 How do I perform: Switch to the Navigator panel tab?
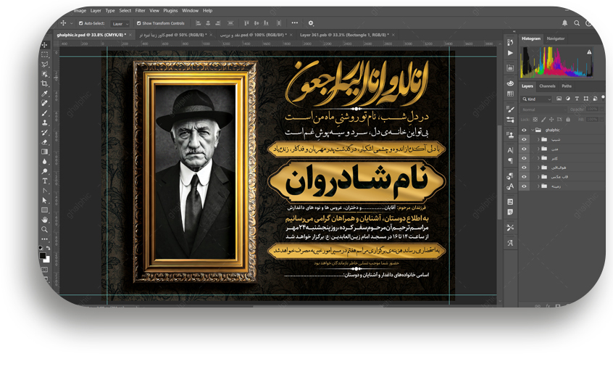pos(556,38)
